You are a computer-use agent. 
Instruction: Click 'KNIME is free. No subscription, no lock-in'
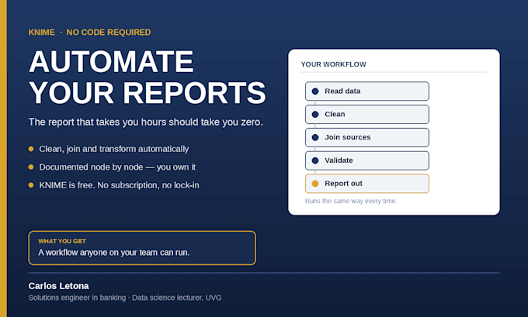(x=120, y=185)
